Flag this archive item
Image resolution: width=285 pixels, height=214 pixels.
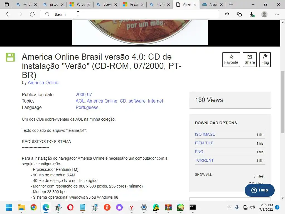click(265, 60)
